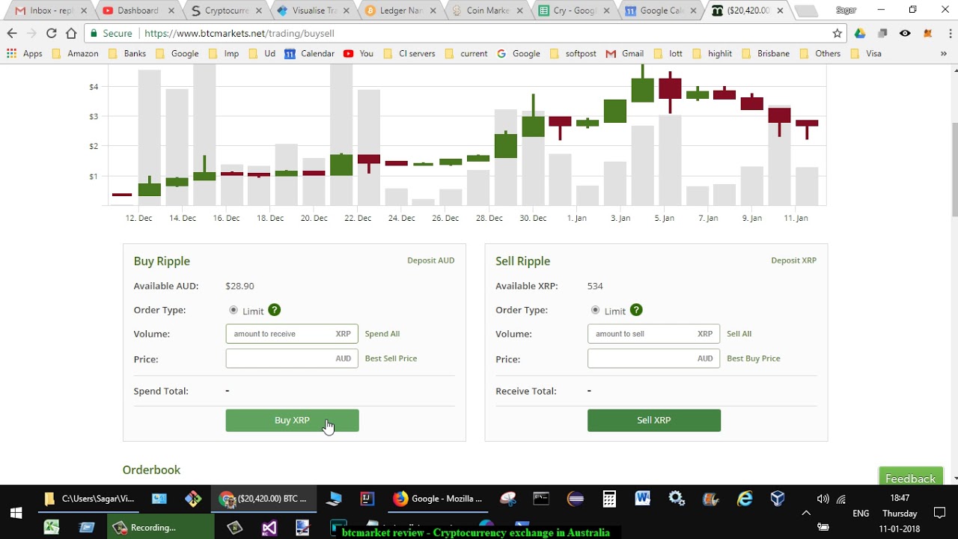Image resolution: width=958 pixels, height=539 pixels.
Task: Open Internet Explorer from taskbar
Action: tap(745, 499)
